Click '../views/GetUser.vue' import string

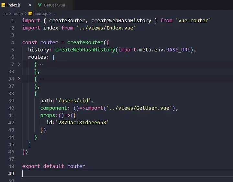[x=139, y=108]
